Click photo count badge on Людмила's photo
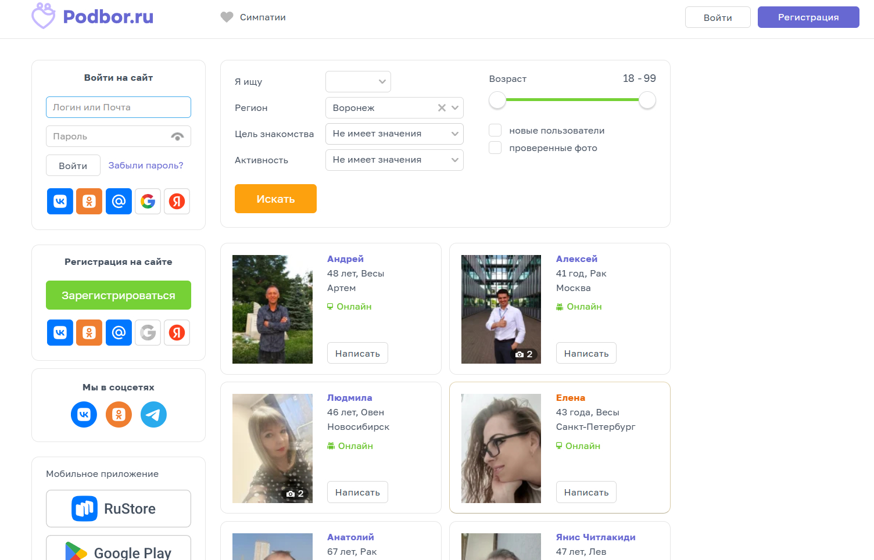Image resolution: width=874 pixels, height=560 pixels. (295, 494)
